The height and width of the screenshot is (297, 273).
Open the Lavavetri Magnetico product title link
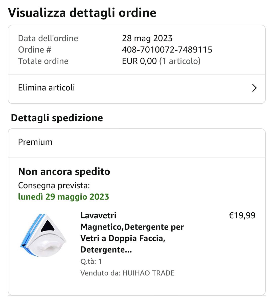tap(132, 233)
